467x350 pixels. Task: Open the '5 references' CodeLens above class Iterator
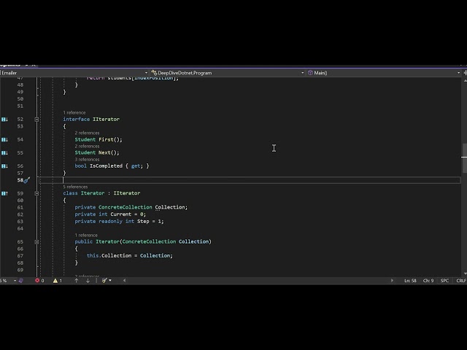tap(75, 187)
